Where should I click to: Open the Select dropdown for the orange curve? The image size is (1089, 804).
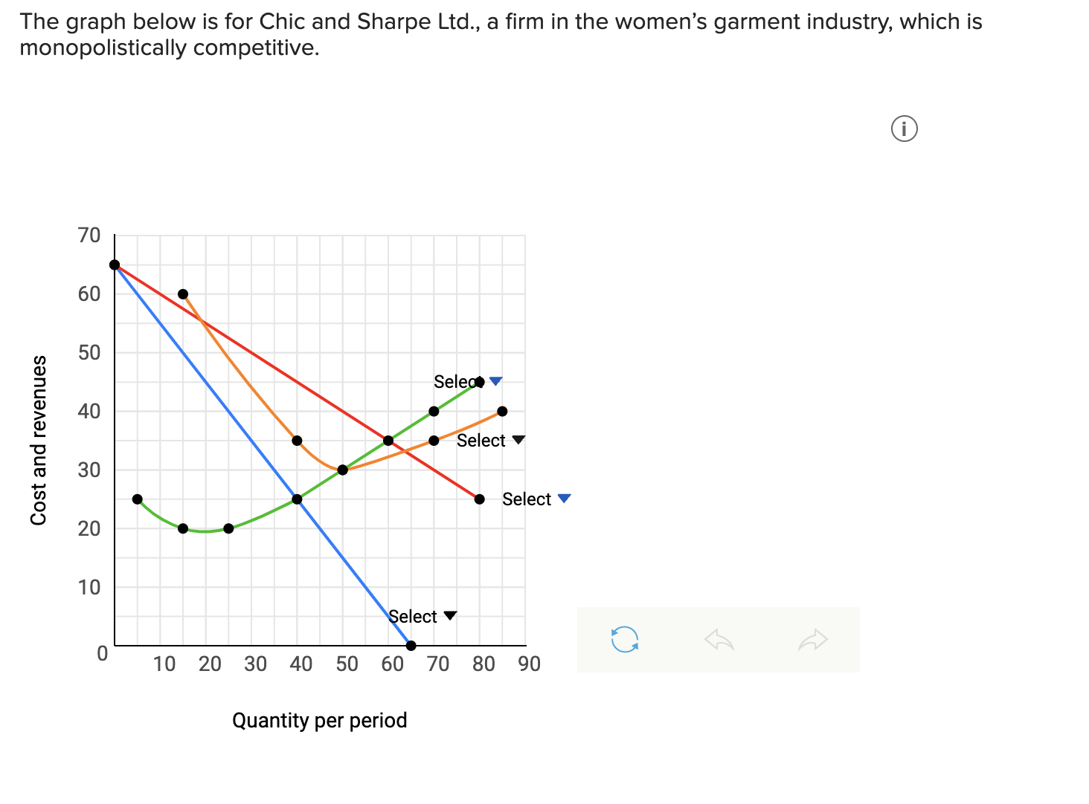[481, 440]
